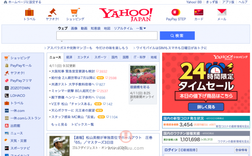The height and width of the screenshot is (156, 252).
Task: Click the PayPay STEP yen icon
Action: point(176,12)
